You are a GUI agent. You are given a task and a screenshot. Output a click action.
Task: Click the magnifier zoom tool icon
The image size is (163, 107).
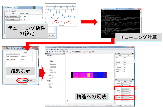(x=68, y=51)
